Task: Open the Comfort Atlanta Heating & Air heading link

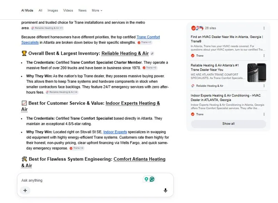Action: 139,159
